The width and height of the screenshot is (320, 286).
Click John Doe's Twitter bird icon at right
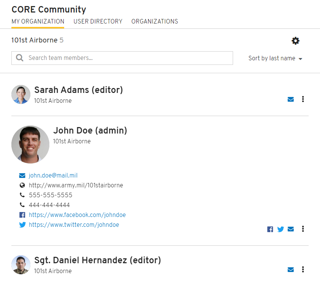coord(281,229)
